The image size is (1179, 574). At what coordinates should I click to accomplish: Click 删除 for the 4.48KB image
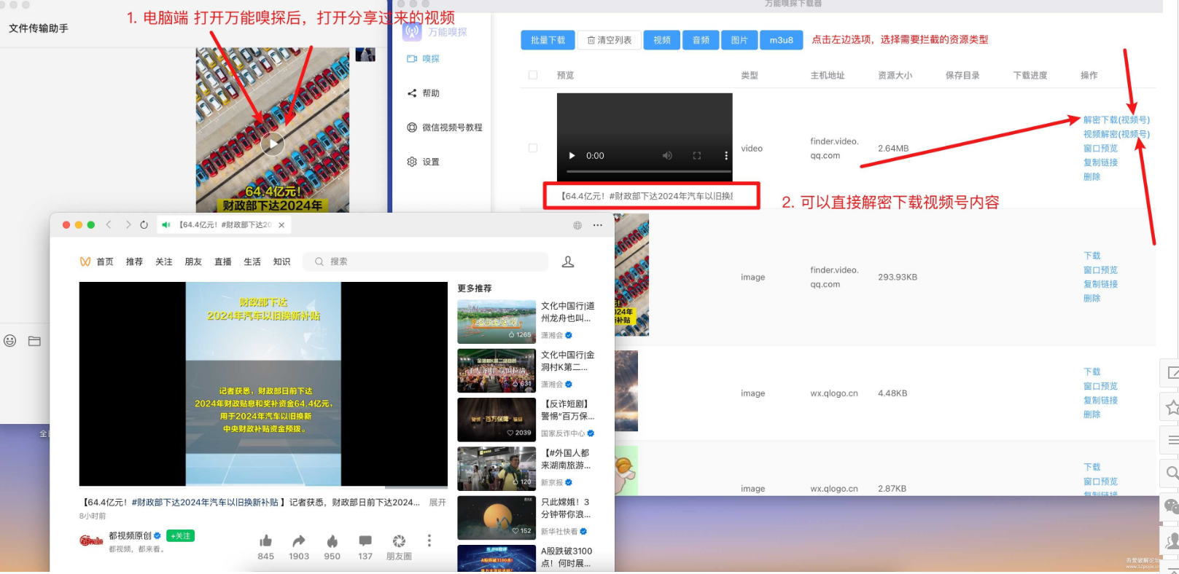1092,414
